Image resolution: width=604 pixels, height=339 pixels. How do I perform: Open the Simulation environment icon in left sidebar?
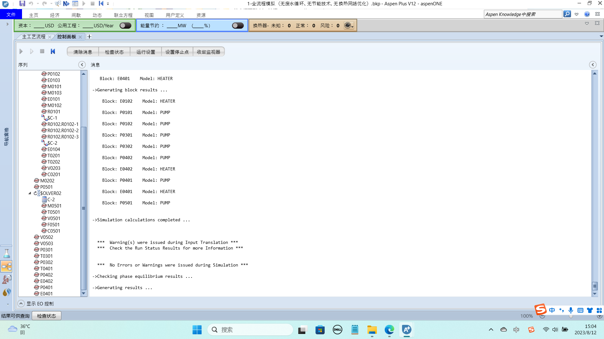[7, 266]
